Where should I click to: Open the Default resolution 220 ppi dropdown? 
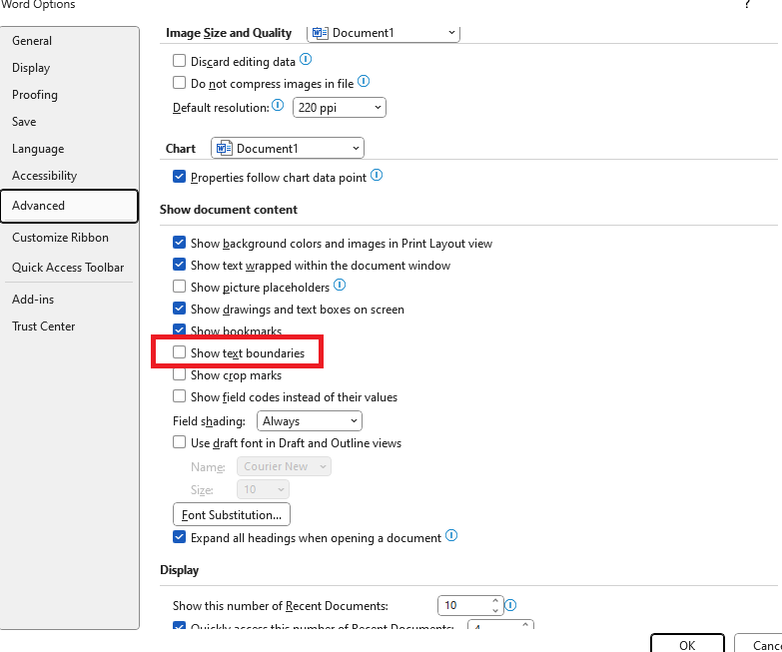click(340, 107)
